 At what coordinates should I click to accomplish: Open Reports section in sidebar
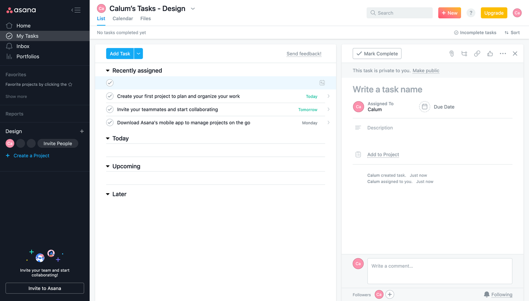click(14, 114)
